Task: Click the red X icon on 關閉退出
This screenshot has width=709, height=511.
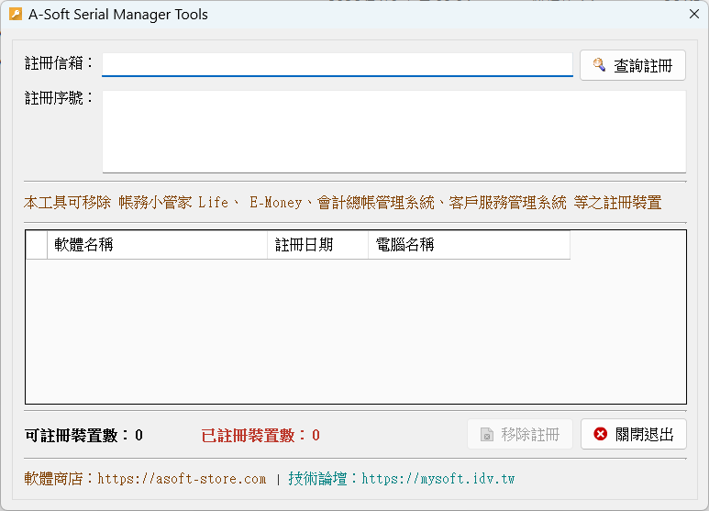Action: pyautogui.click(x=600, y=434)
